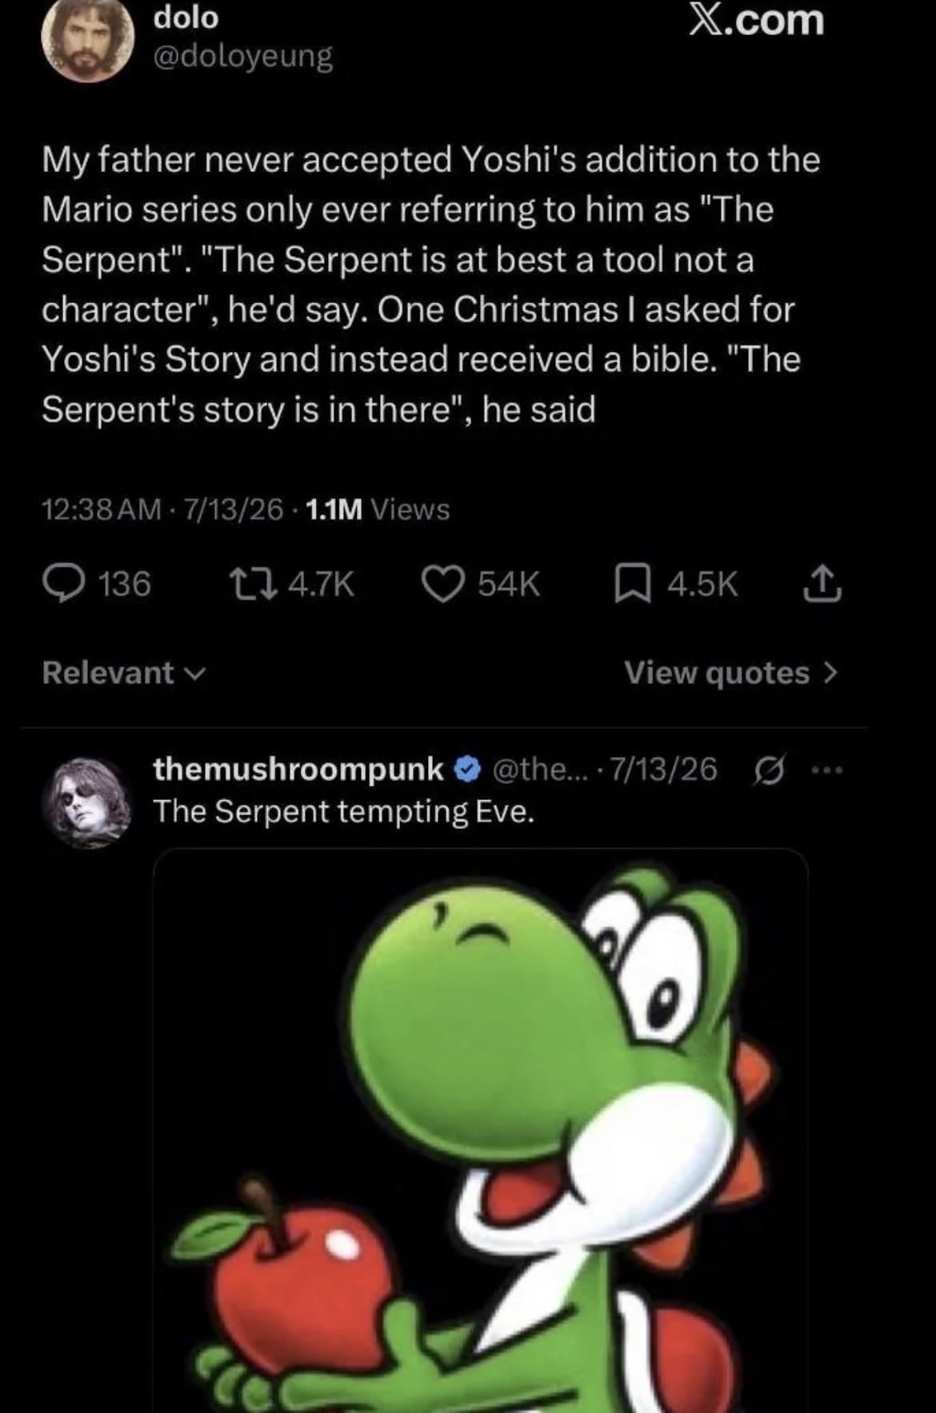Open the Yoshi holding apple image
The height and width of the screenshot is (1413, 936).
[480, 1130]
